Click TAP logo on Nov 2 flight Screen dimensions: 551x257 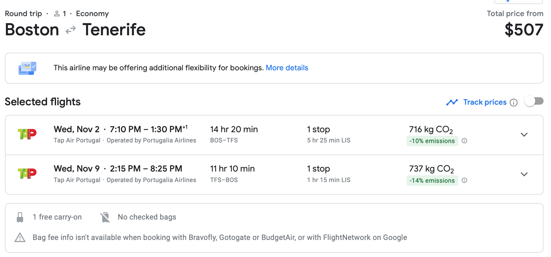tap(27, 134)
